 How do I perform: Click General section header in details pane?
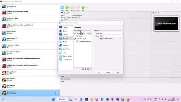[66, 13]
